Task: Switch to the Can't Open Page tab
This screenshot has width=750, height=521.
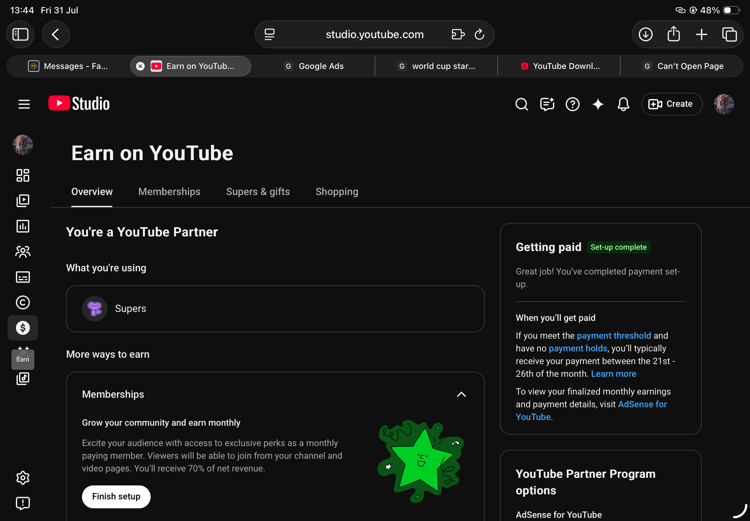Action: tap(682, 66)
